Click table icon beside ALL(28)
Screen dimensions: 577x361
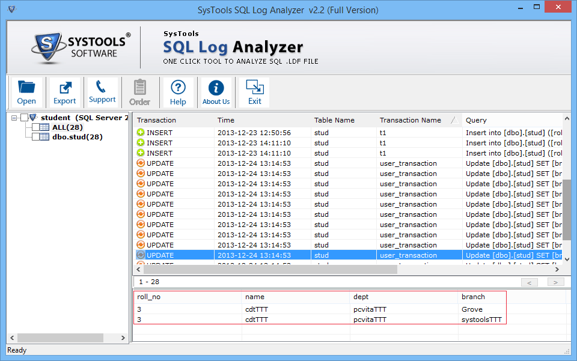(44, 127)
